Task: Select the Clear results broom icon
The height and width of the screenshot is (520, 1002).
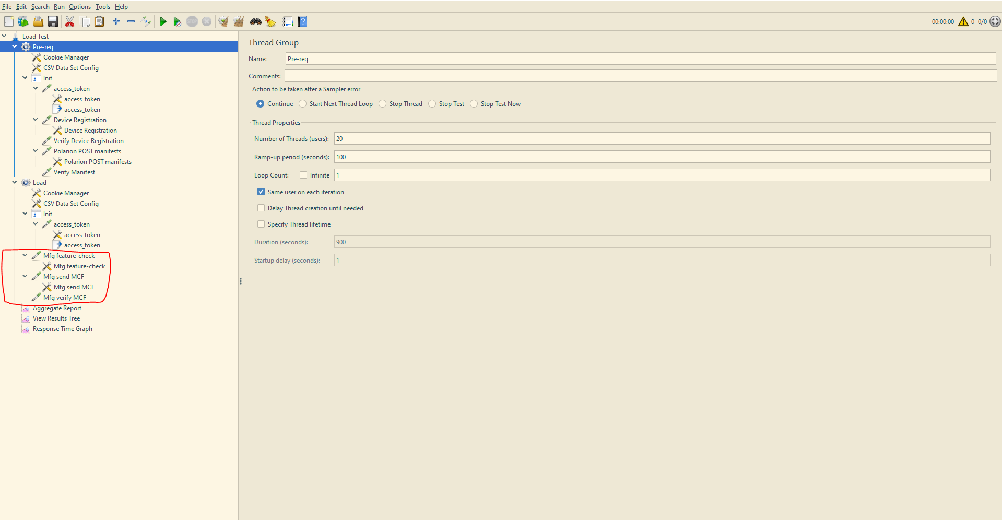Action: 223,21
